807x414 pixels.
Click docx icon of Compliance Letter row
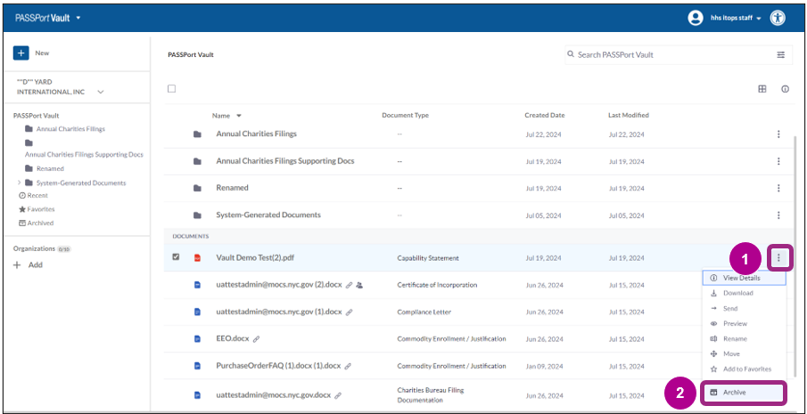pyautogui.click(x=197, y=312)
